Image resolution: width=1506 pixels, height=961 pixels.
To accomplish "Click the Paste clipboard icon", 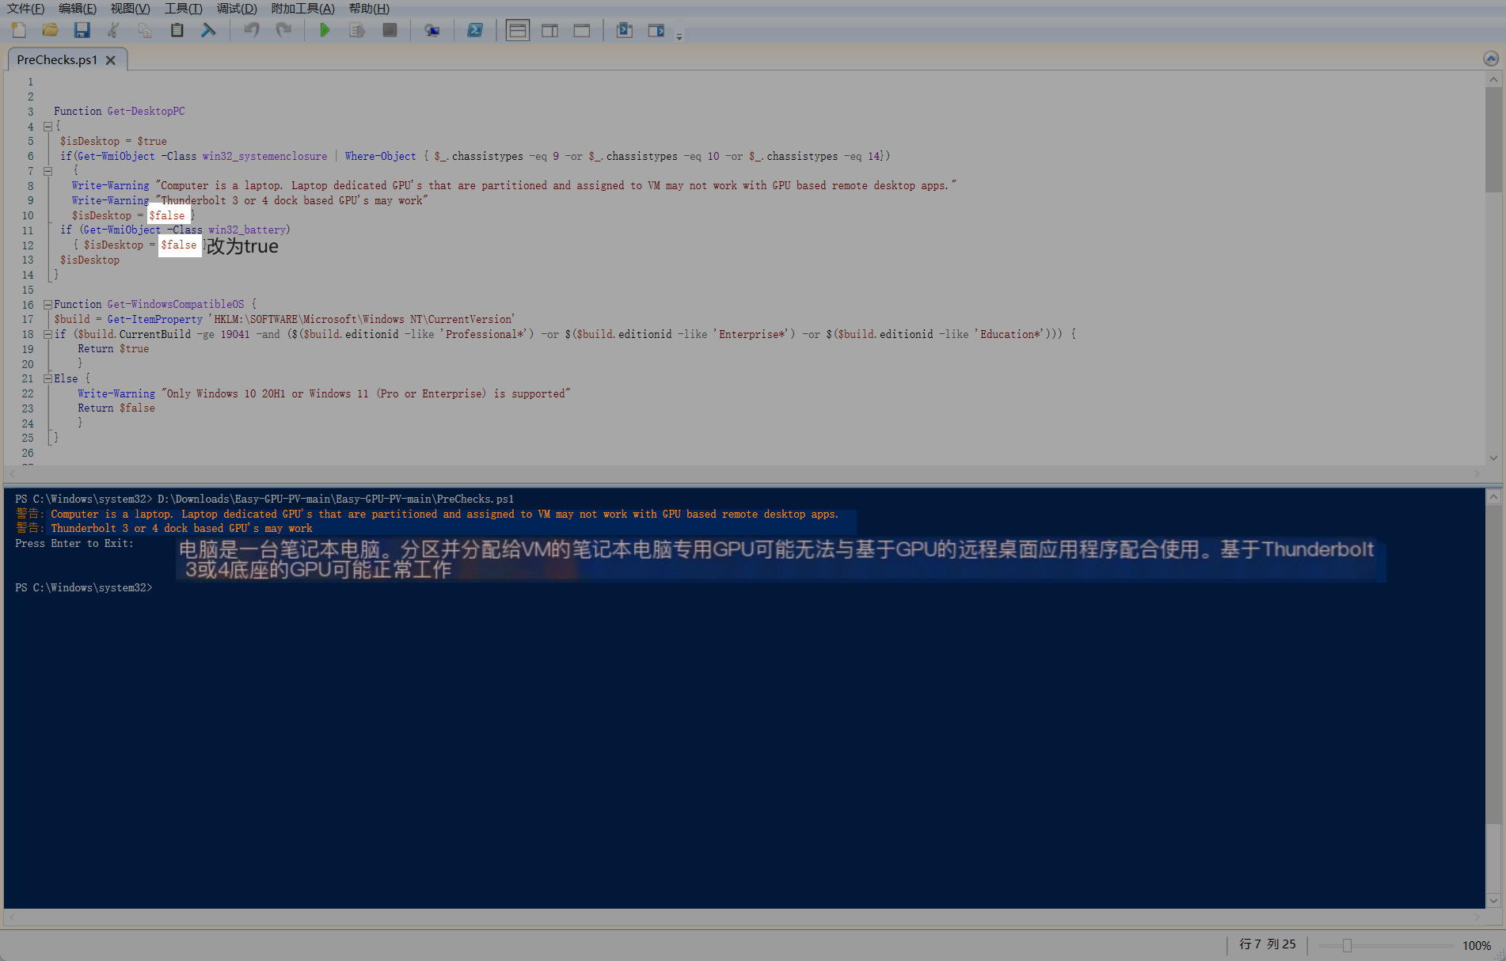I will pyautogui.click(x=177, y=30).
